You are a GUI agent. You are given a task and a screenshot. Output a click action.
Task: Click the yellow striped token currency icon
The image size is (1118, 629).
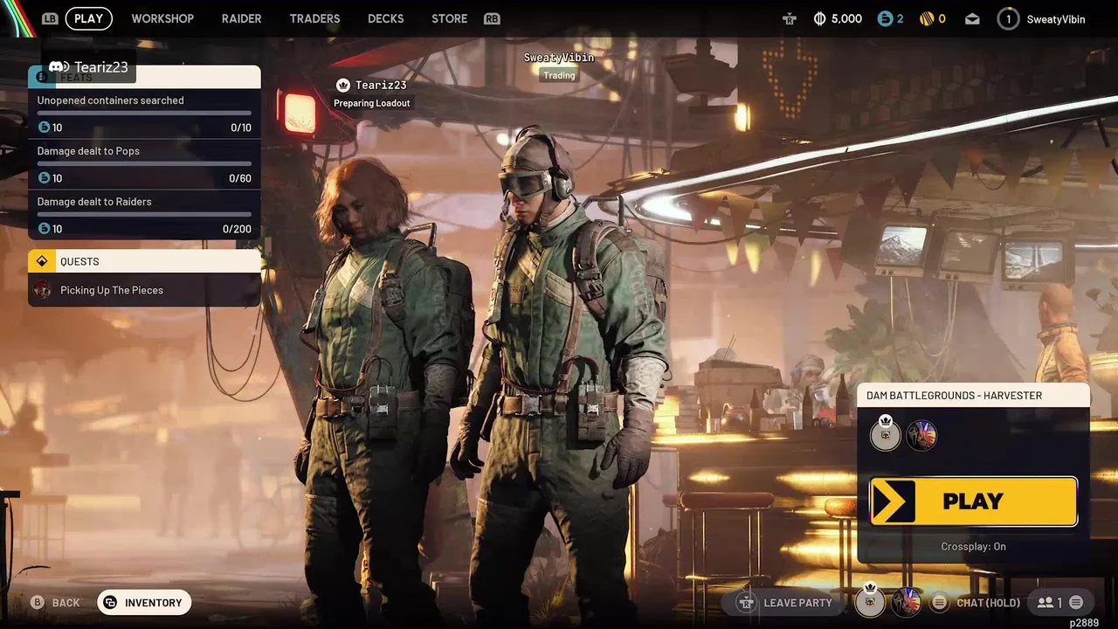click(927, 18)
